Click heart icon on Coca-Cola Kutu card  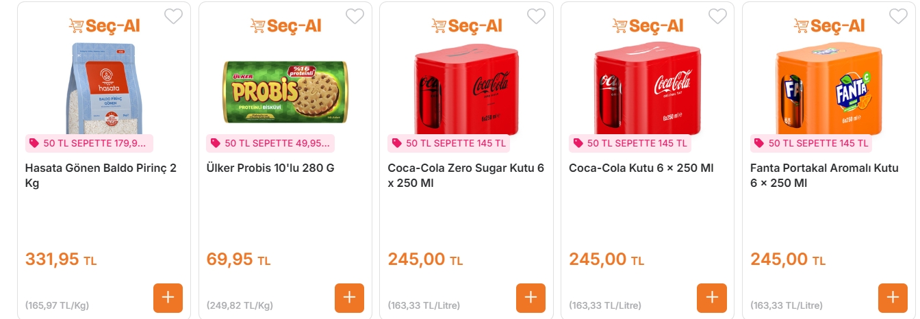(717, 16)
